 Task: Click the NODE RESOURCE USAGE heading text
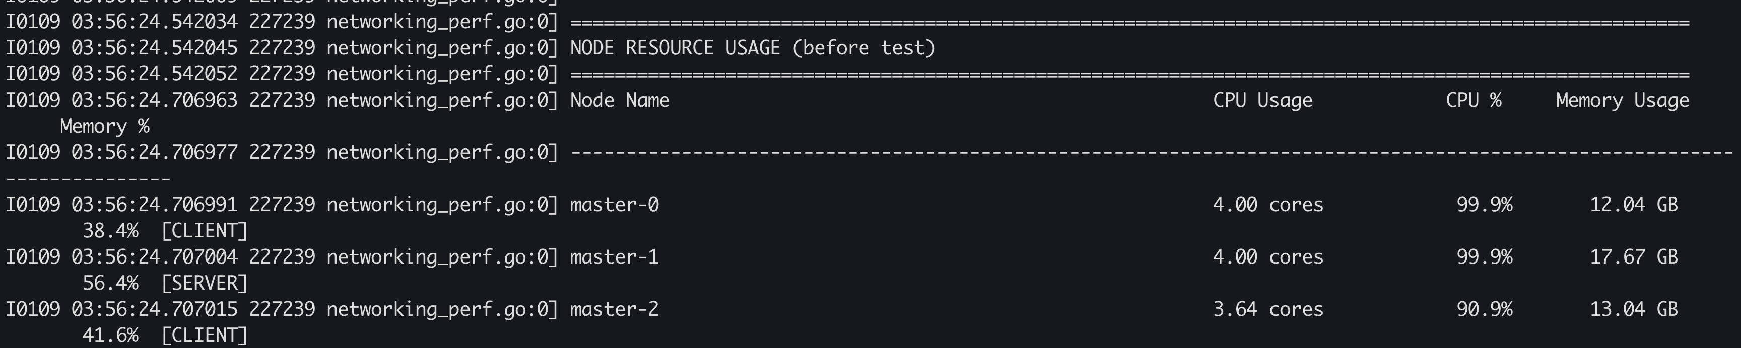tap(752, 48)
